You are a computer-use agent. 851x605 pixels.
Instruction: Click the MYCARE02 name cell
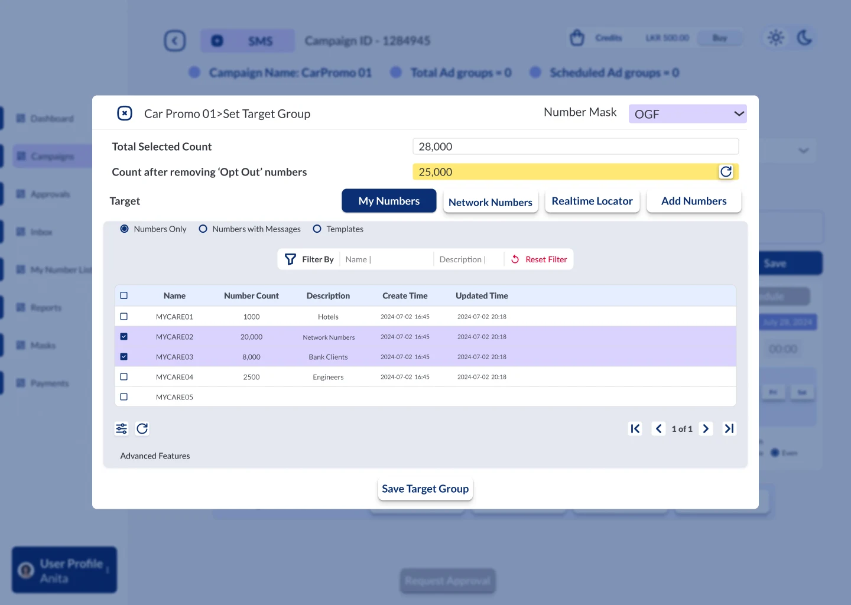click(x=174, y=337)
